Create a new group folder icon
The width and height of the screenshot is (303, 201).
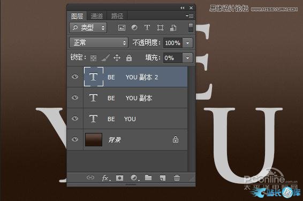coord(148,177)
